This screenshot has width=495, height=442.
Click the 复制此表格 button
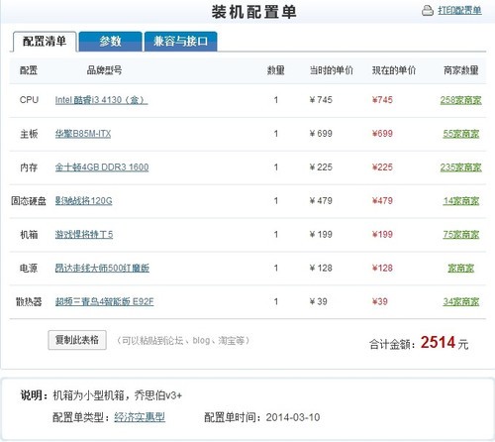77,340
